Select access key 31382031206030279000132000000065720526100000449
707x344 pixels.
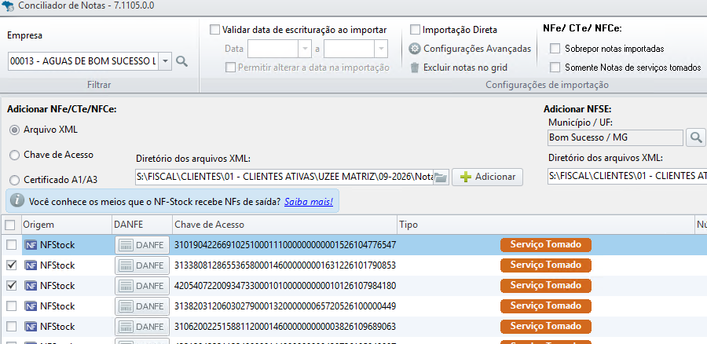click(285, 306)
